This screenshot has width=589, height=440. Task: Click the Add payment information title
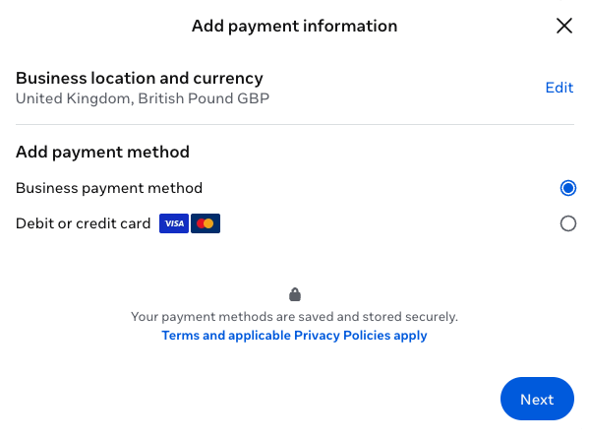point(295,27)
